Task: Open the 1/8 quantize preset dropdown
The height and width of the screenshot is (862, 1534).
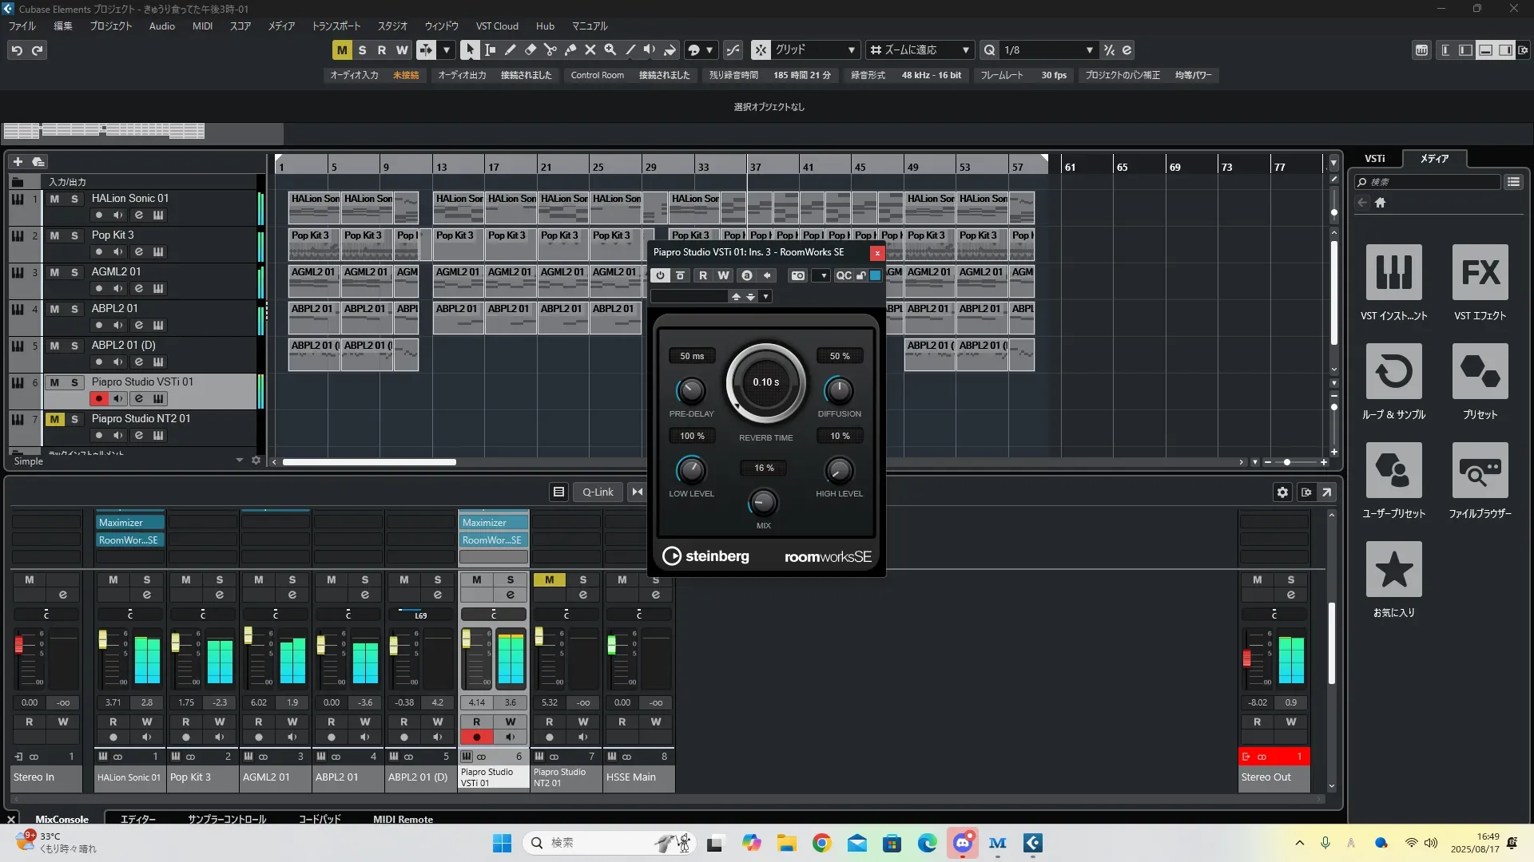Action: (1089, 49)
